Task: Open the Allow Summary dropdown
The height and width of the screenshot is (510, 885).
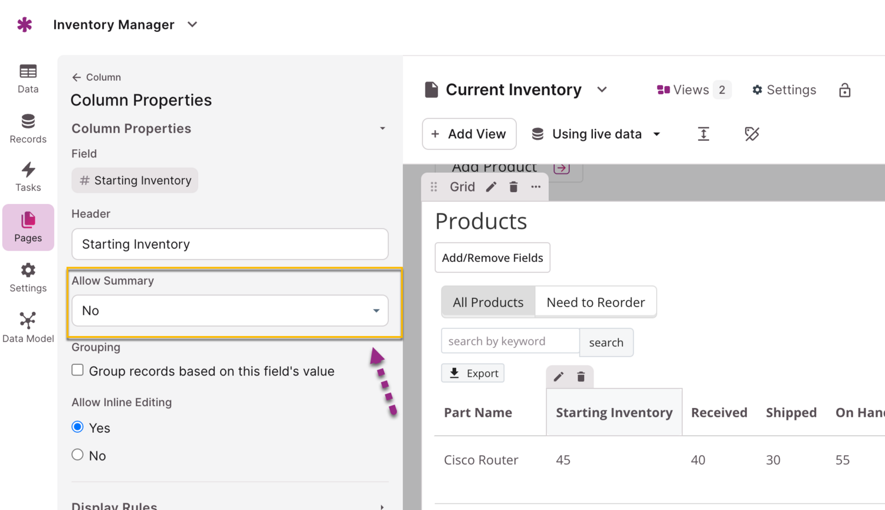Action: 230,311
